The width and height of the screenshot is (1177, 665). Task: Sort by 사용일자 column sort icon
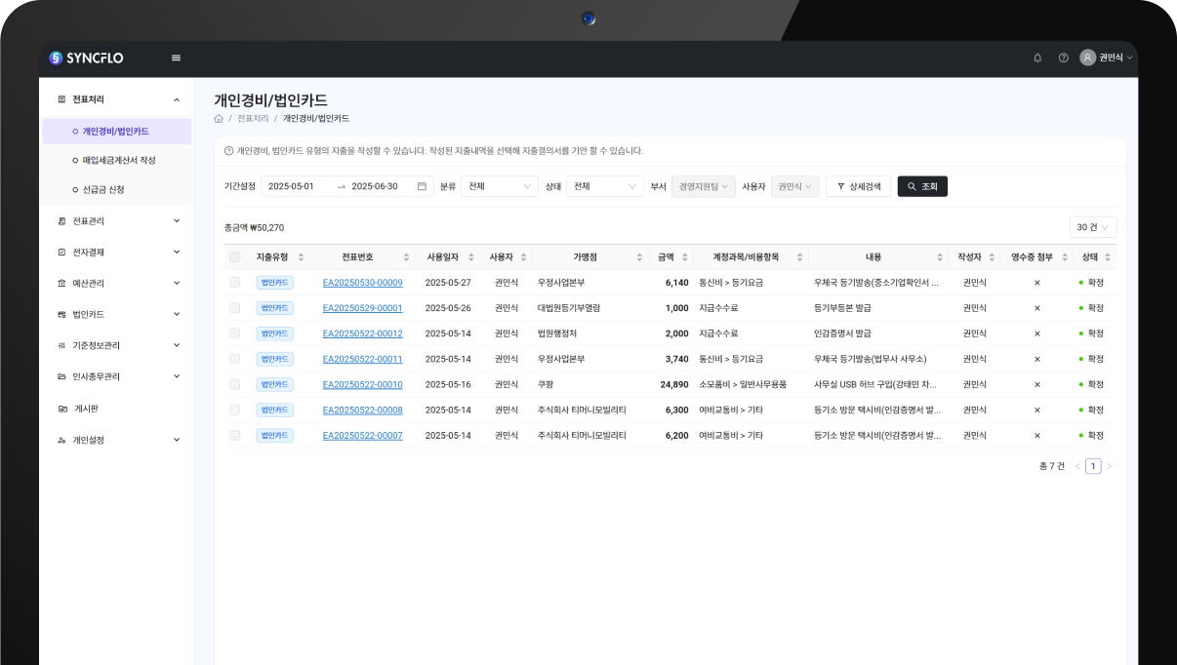(x=469, y=257)
